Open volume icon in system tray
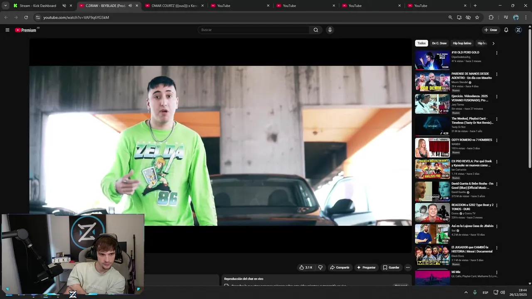The image size is (532, 299). click(x=502, y=293)
